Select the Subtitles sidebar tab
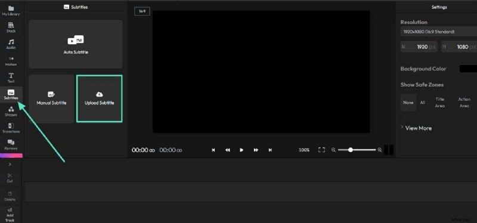 point(11,95)
